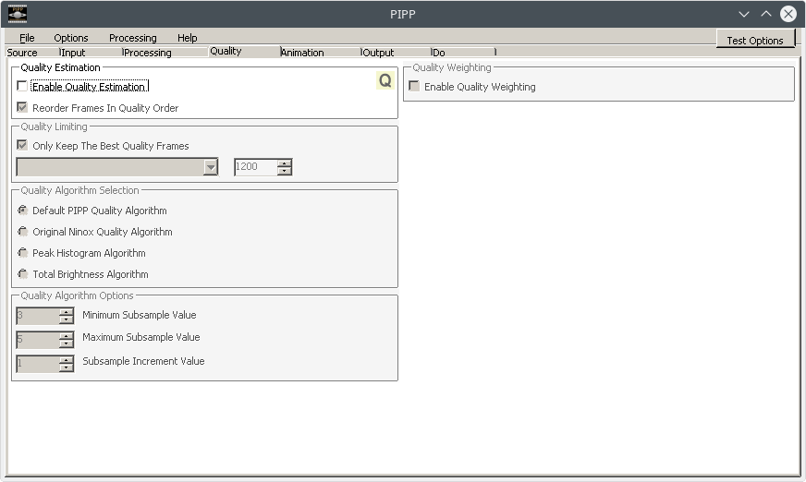Select Total Brightness Algorithm radio
This screenshot has height=482, width=806.
tap(22, 273)
